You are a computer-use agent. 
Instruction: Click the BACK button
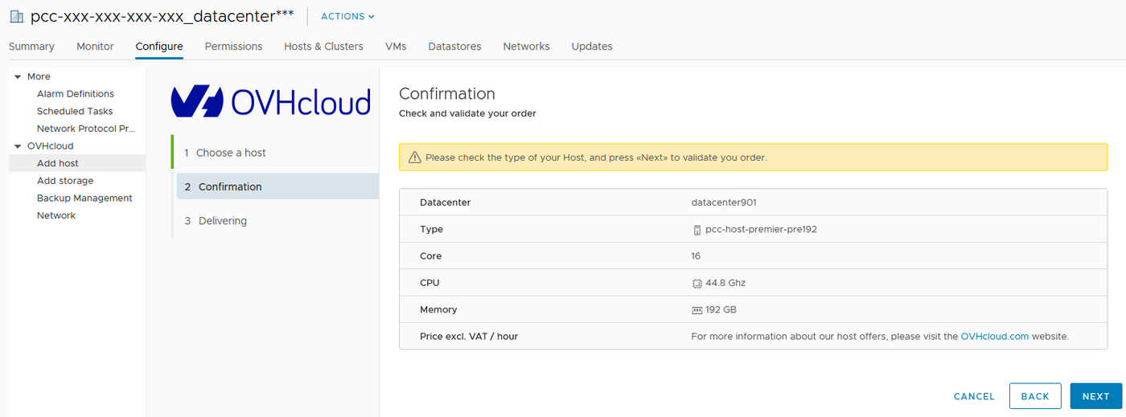point(1034,396)
